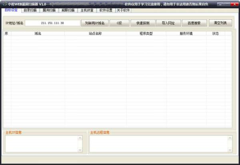Click the C段 button
240x165 pixels.
119,23
